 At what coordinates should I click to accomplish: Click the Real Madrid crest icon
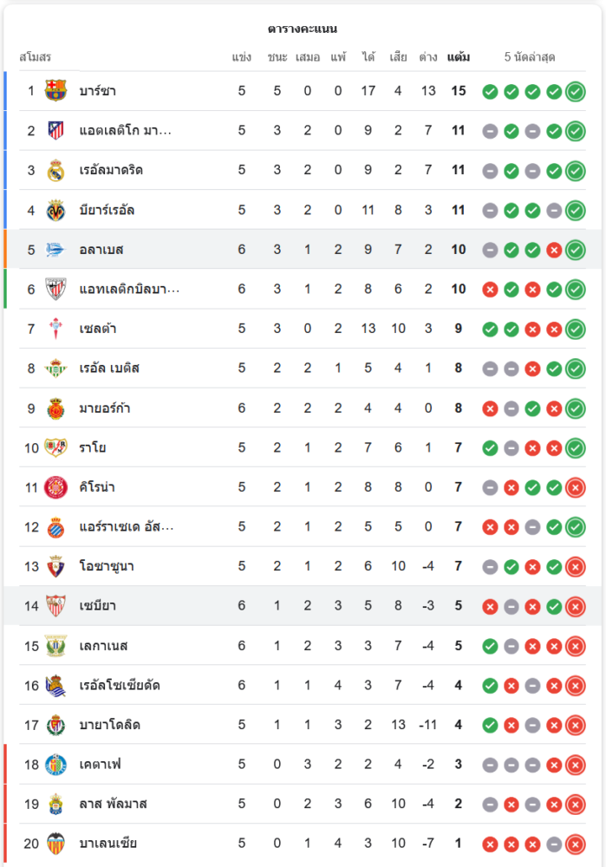tap(55, 170)
